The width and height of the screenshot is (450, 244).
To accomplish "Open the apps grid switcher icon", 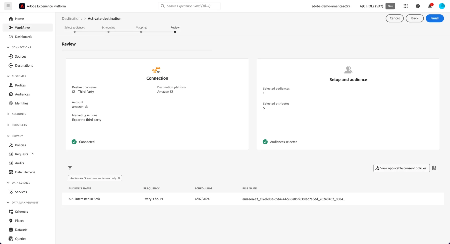I will click(x=406, y=6).
